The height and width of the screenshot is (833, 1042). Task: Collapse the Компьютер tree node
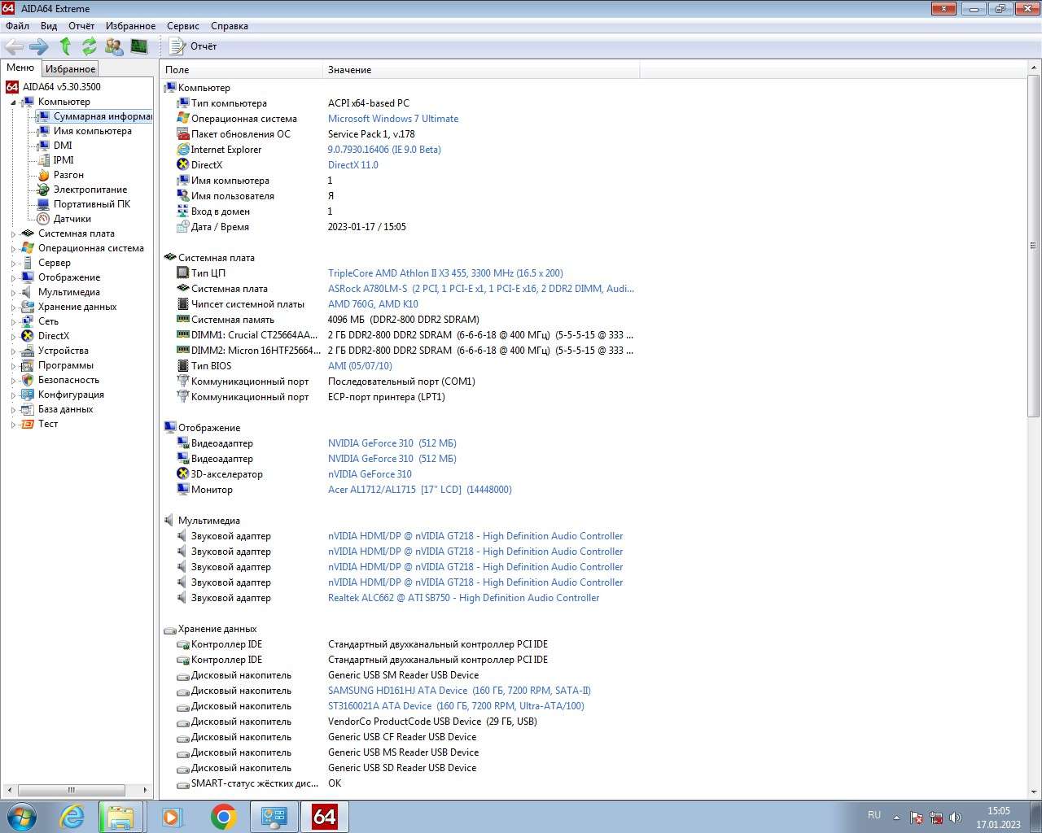[x=13, y=102]
